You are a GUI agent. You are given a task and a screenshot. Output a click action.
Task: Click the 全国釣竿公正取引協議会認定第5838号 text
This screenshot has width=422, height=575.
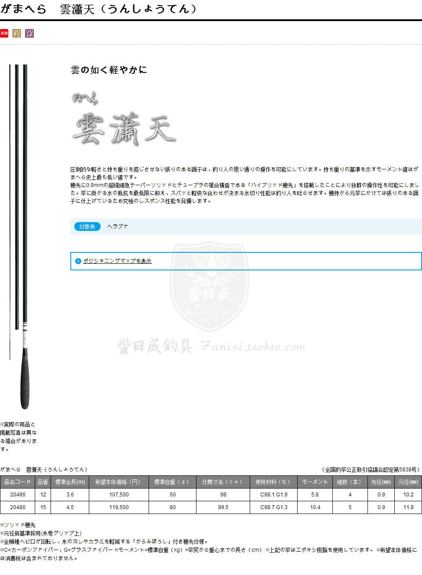(371, 470)
